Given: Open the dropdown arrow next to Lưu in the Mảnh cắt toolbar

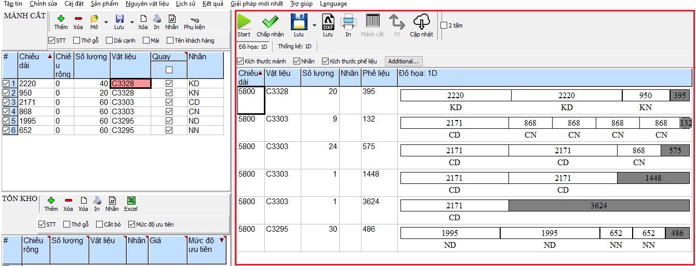Looking at the screenshot, I should coord(132,22).
